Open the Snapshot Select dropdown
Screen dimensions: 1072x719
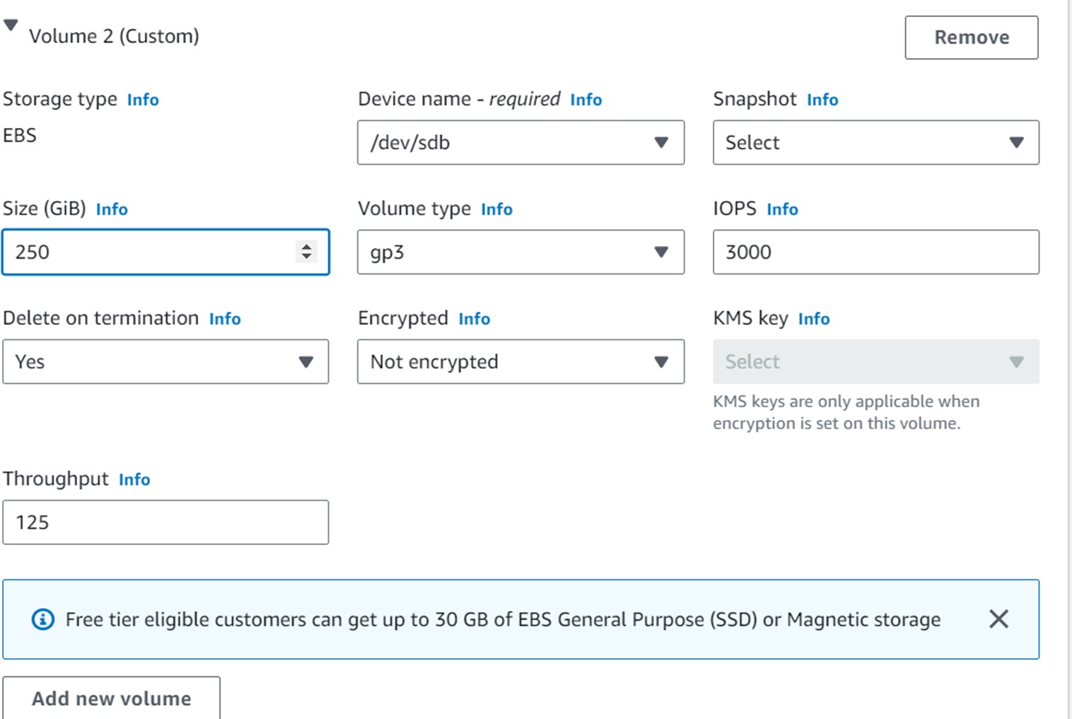coord(876,143)
